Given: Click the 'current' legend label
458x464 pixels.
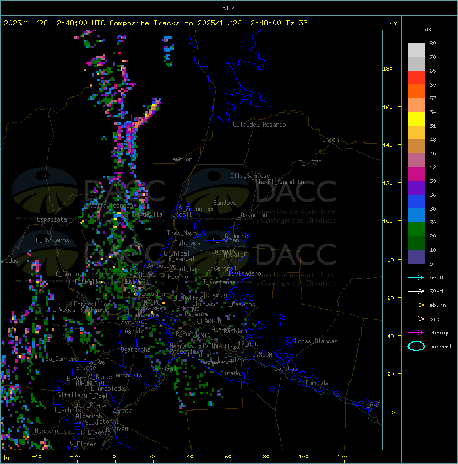Looking at the screenshot, I should [x=441, y=347].
